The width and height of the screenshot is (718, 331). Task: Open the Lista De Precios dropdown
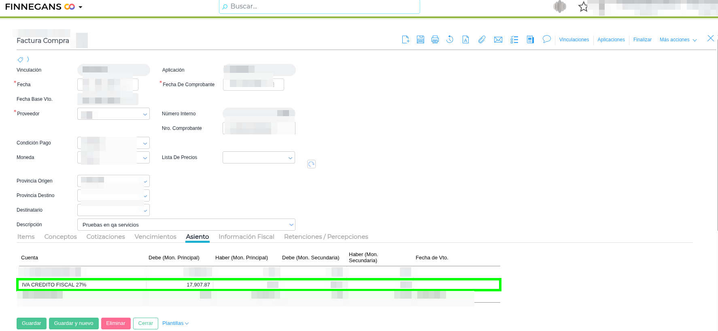pyautogui.click(x=290, y=158)
